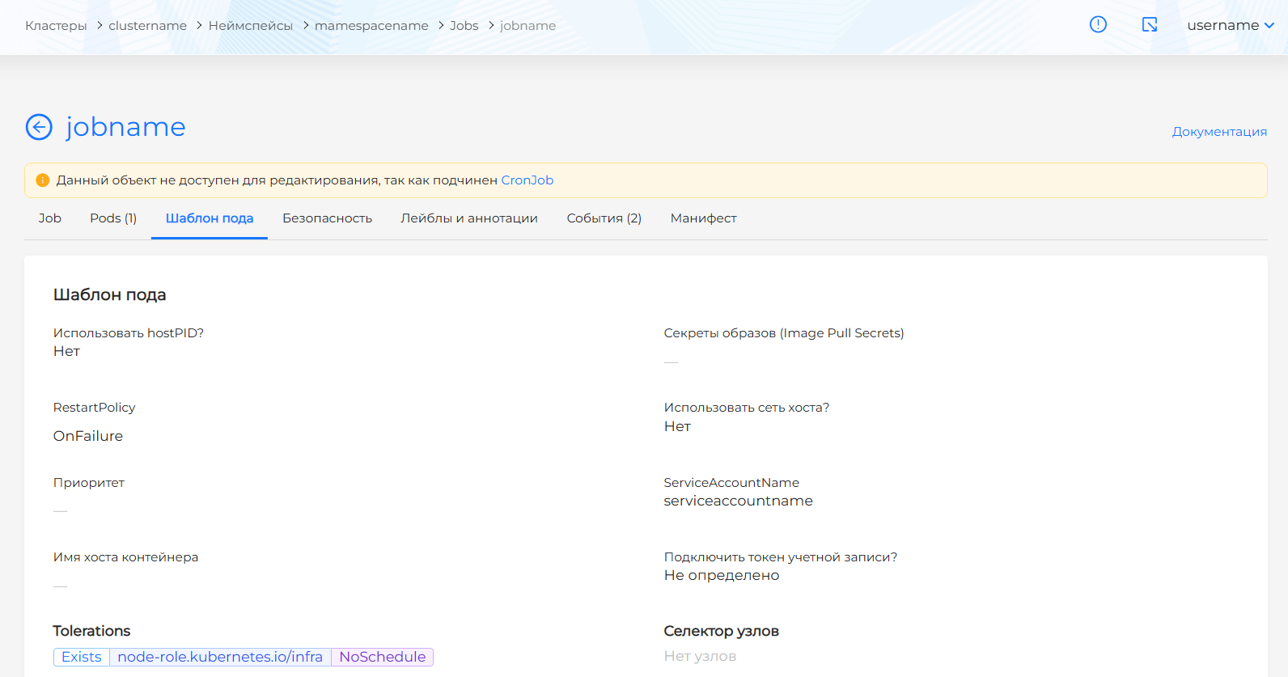1288x677 pixels.
Task: Open the info alert icon in header
Action: point(1098,25)
